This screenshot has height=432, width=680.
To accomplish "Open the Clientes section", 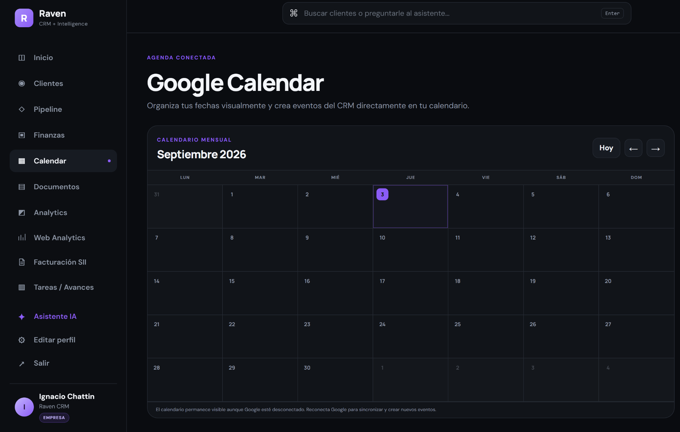I will [x=63, y=84].
